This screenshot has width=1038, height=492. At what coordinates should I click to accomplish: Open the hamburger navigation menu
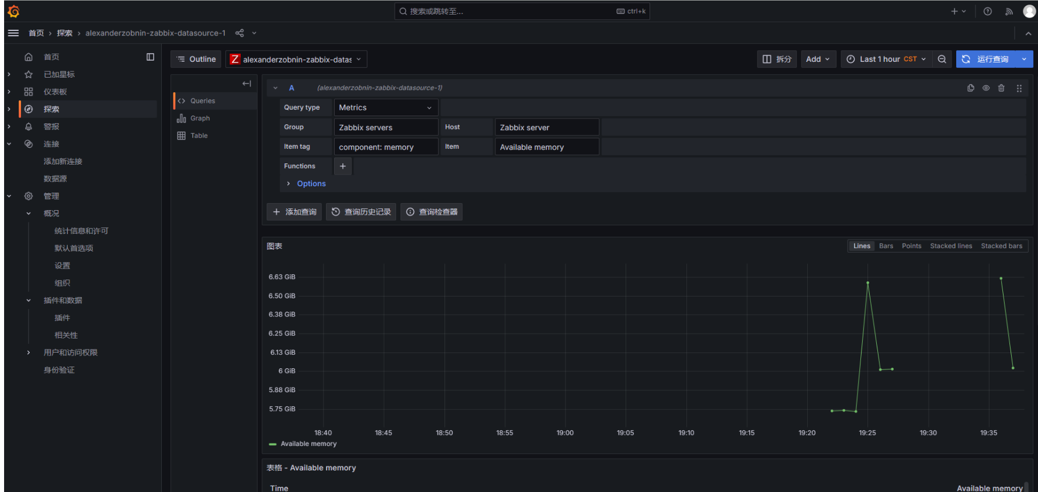coord(13,33)
